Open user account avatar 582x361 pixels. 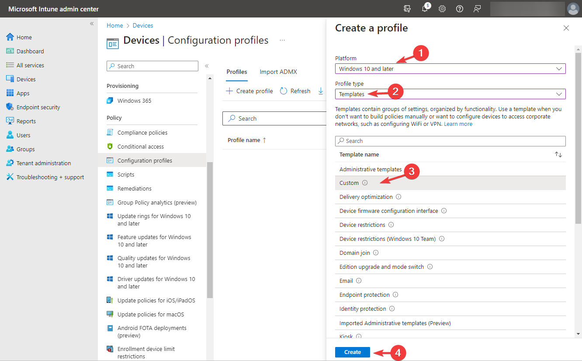(573, 9)
